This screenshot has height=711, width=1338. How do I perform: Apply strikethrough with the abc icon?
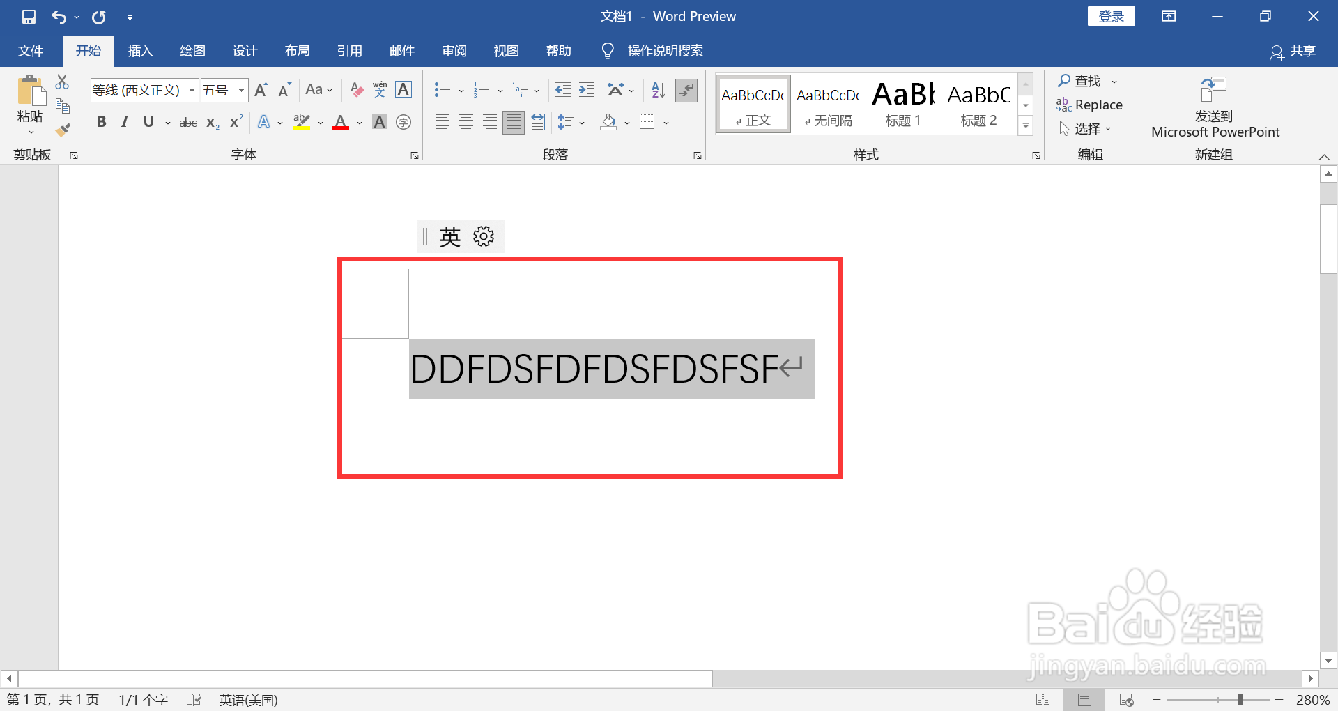point(188,123)
